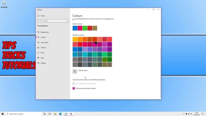This screenshot has width=206, height=116.
Task: Pick the olive-brown recent colour swatch
Action: [95, 28]
